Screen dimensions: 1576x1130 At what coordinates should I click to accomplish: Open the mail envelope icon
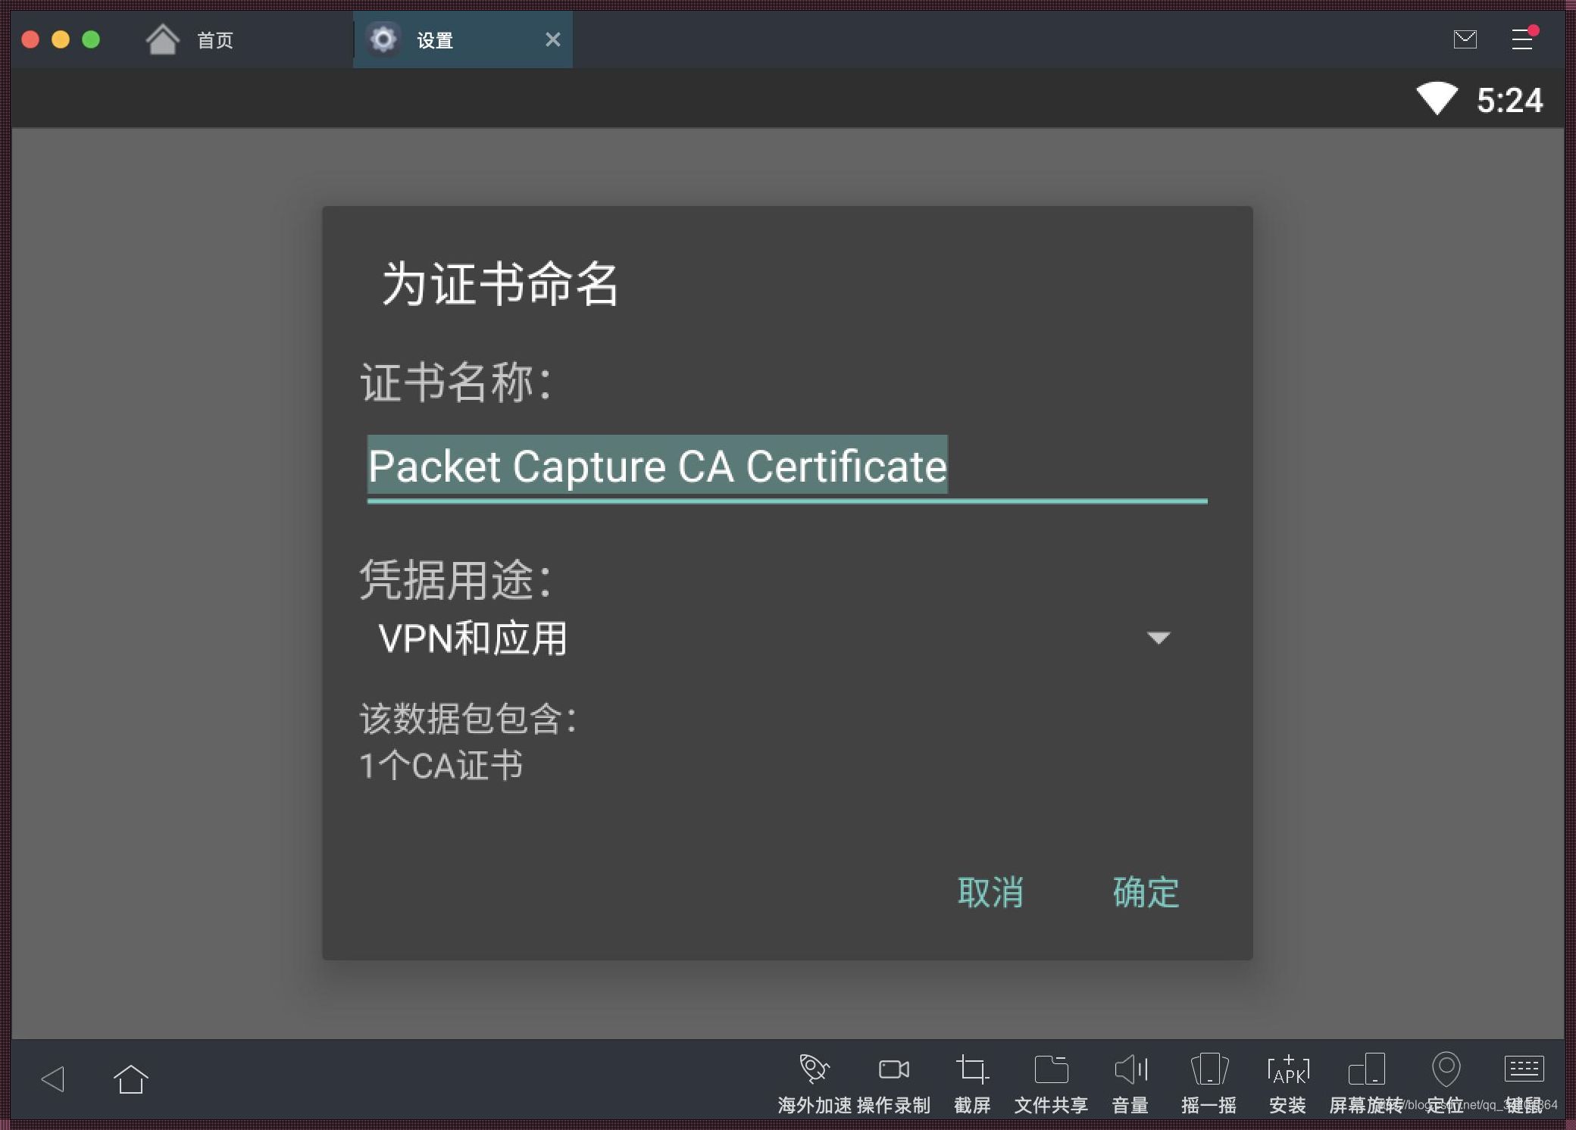point(1465,39)
